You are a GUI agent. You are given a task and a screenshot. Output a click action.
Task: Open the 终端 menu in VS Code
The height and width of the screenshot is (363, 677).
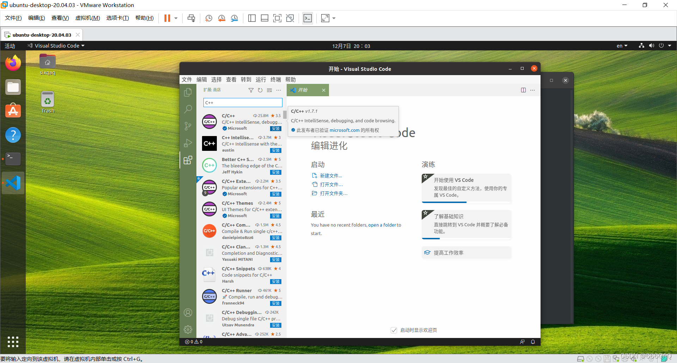276,80
